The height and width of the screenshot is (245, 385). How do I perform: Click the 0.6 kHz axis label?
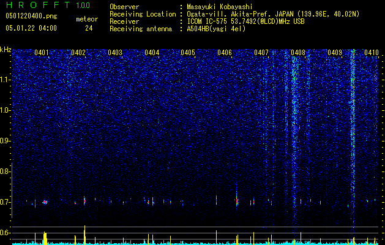coord(5,233)
